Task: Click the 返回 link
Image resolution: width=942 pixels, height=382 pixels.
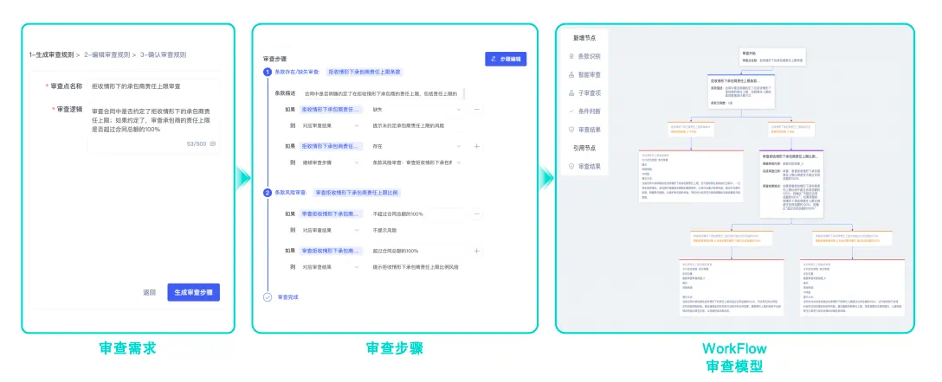Action: point(149,292)
